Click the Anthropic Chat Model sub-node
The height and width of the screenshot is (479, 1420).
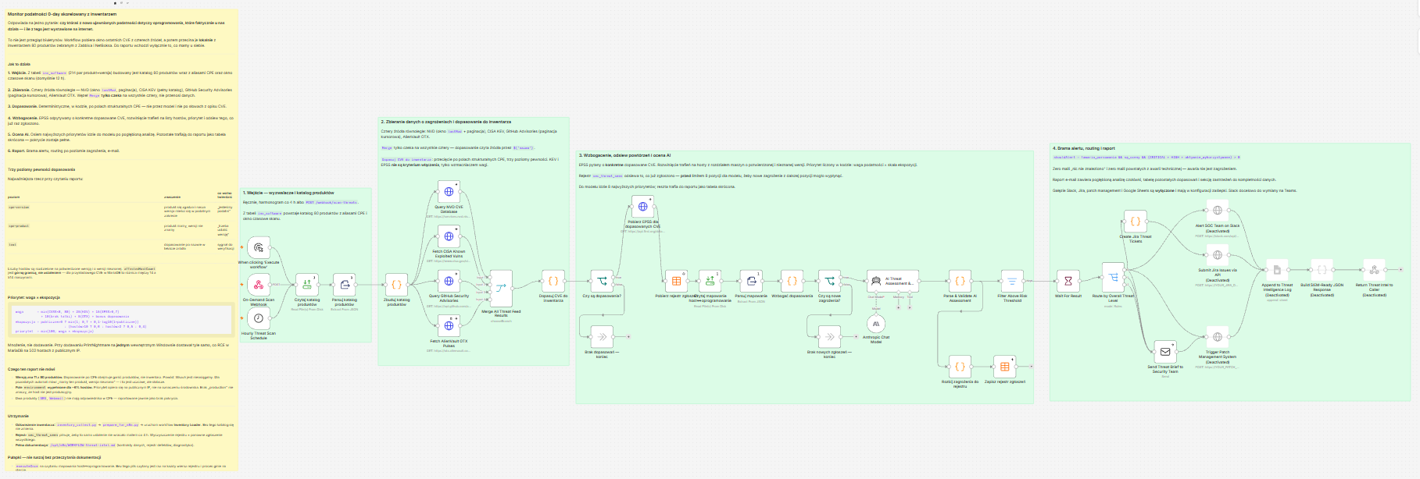876,324
